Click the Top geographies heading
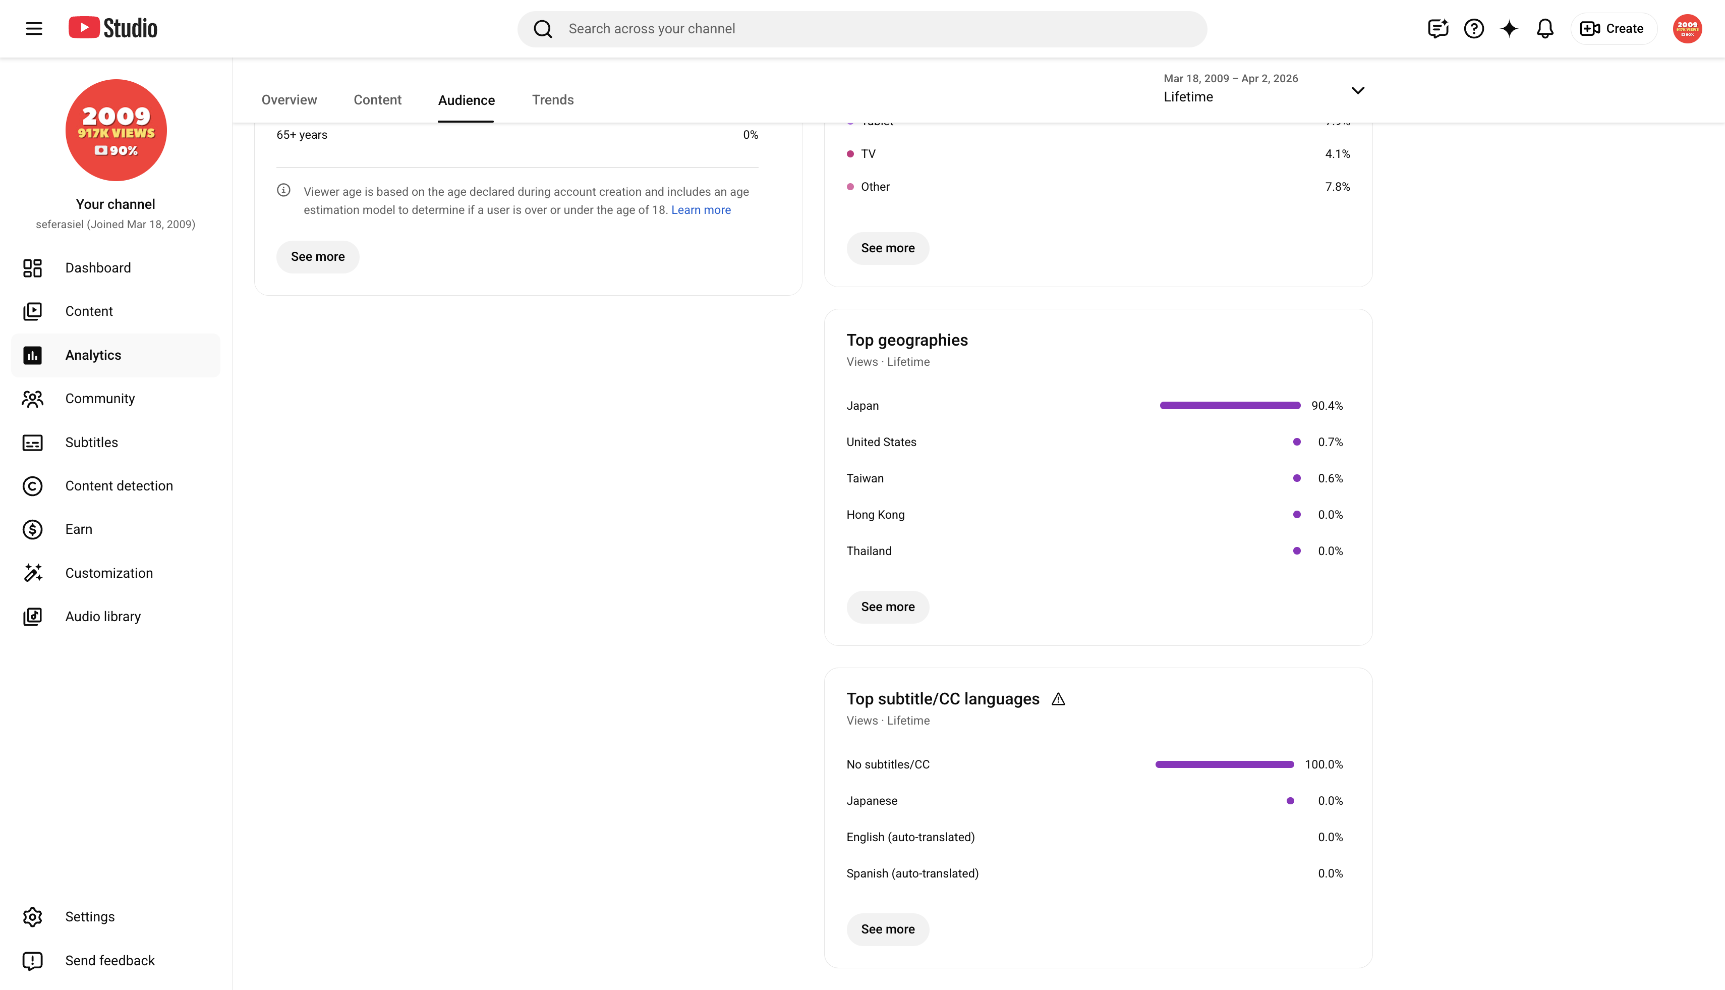Image resolution: width=1725 pixels, height=990 pixels. pyautogui.click(x=907, y=341)
